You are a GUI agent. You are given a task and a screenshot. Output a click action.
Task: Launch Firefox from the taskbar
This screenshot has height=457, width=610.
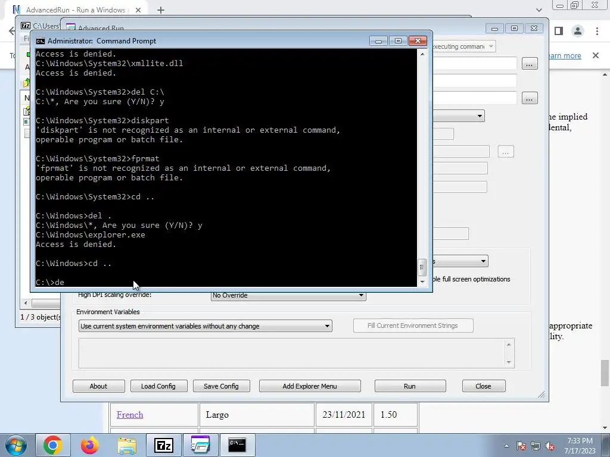coord(90,445)
